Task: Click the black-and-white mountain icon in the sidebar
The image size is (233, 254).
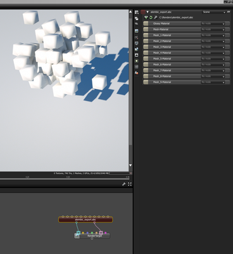Action: [137, 55]
